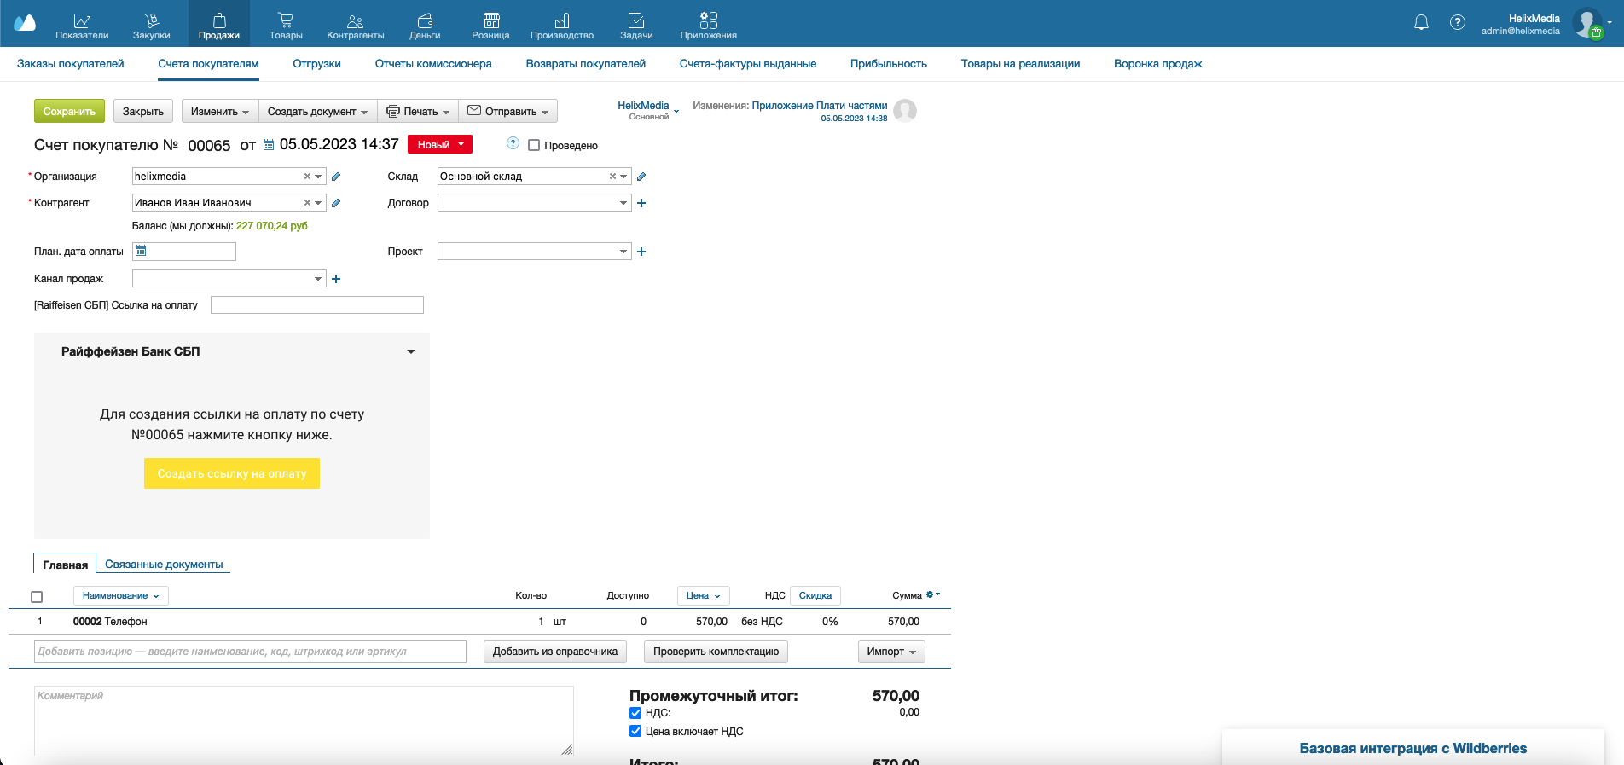This screenshot has height=765, width=1624.
Task: Add a new Договор with plus icon
Action: click(x=641, y=203)
